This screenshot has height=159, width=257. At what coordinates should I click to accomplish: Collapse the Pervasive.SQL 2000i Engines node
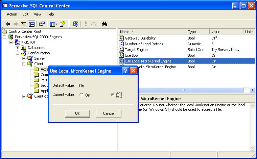(5, 37)
